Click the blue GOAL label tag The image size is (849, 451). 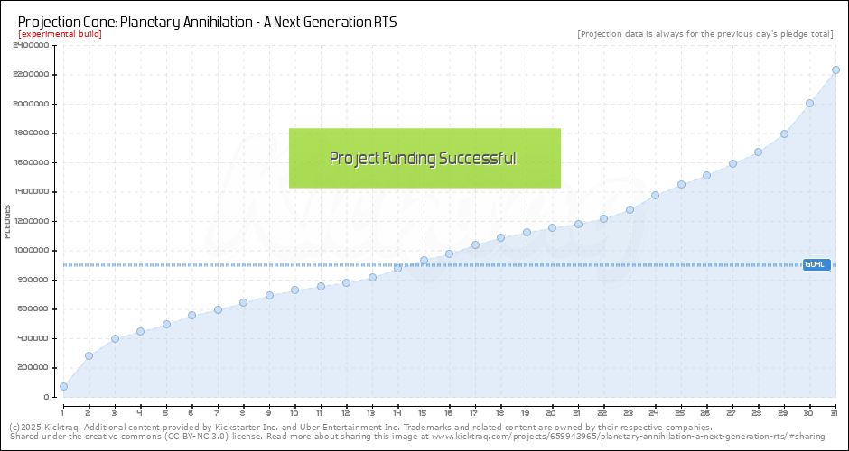[x=816, y=264]
